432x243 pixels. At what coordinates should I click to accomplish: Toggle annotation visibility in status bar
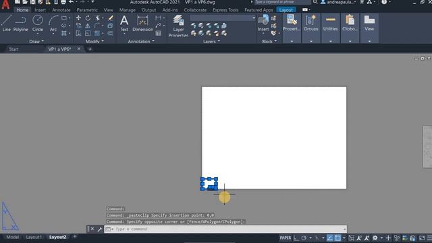tap(358, 238)
